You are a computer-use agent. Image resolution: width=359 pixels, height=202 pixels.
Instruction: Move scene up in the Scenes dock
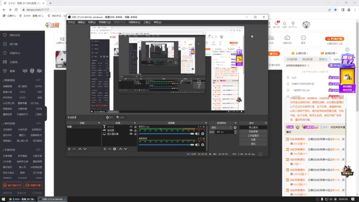click(x=80, y=149)
